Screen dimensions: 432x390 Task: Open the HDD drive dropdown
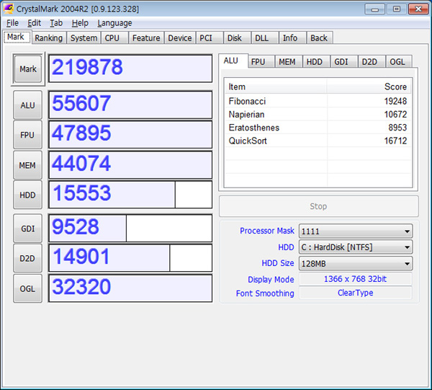[x=356, y=247]
